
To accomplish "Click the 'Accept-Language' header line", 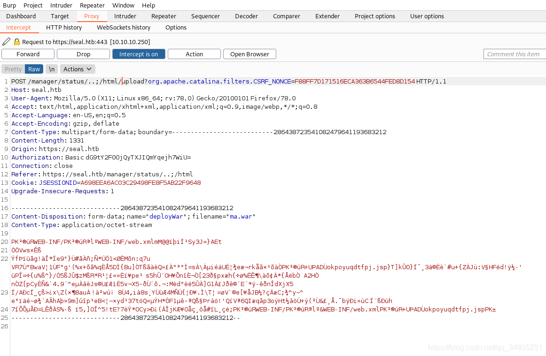I will point(69,115).
